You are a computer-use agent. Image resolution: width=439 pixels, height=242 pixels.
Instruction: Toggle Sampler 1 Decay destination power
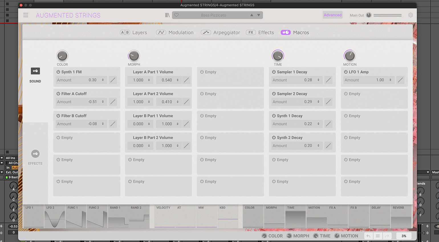click(274, 72)
